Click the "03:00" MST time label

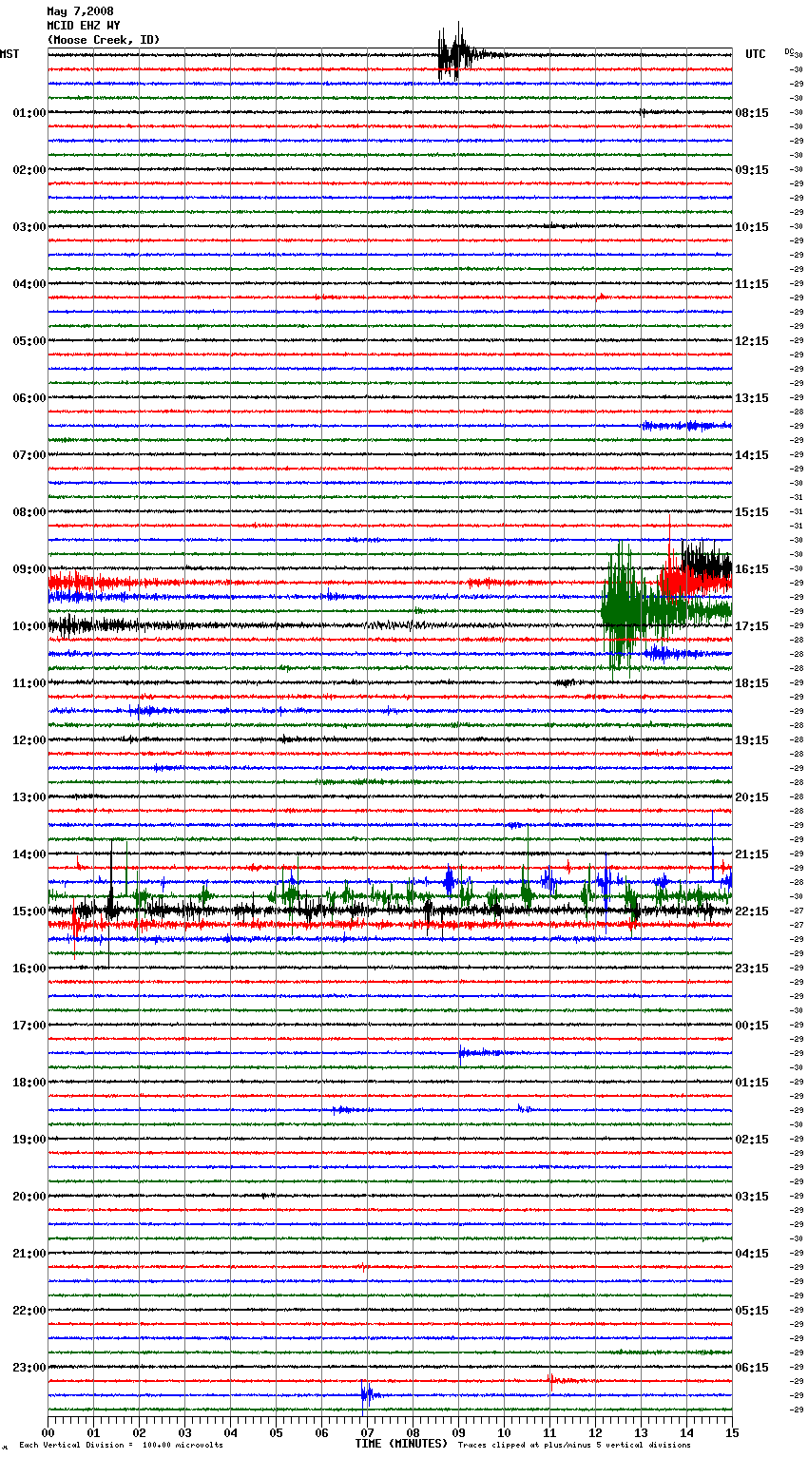[29, 227]
